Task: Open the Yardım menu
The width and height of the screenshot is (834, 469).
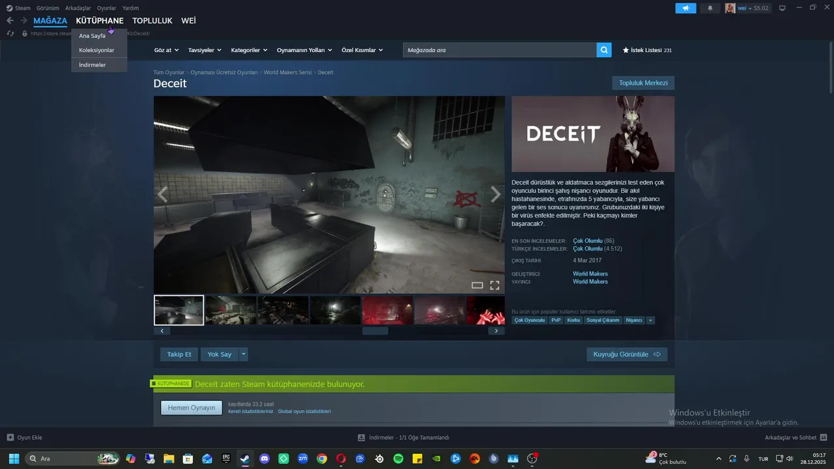Action: pyautogui.click(x=131, y=8)
